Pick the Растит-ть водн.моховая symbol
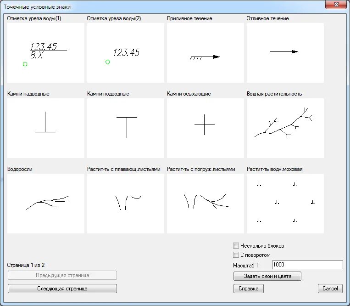Image resolution: width=350 pixels, height=306 pixels. [x=285, y=204]
